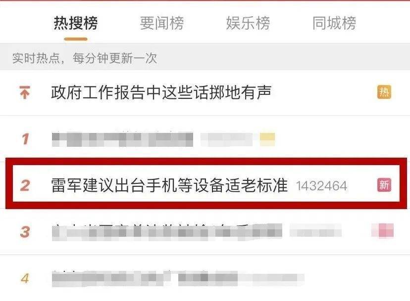This screenshot has width=410, height=301.
Task: Open the 要闻榜 tab
Action: [162, 23]
